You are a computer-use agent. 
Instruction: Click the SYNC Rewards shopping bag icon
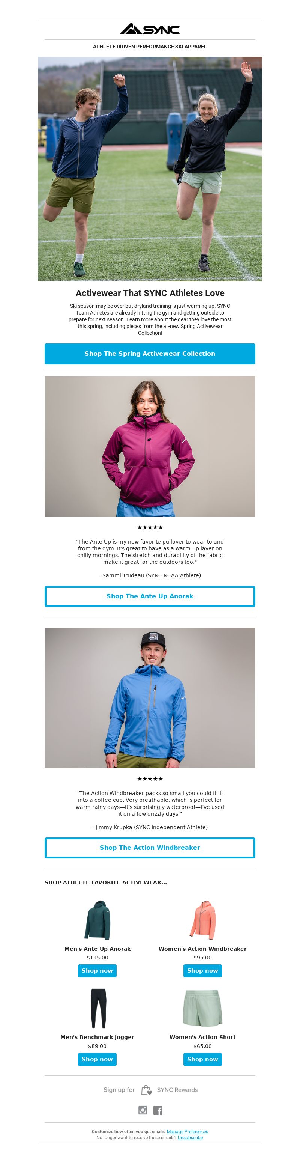coord(146,1090)
